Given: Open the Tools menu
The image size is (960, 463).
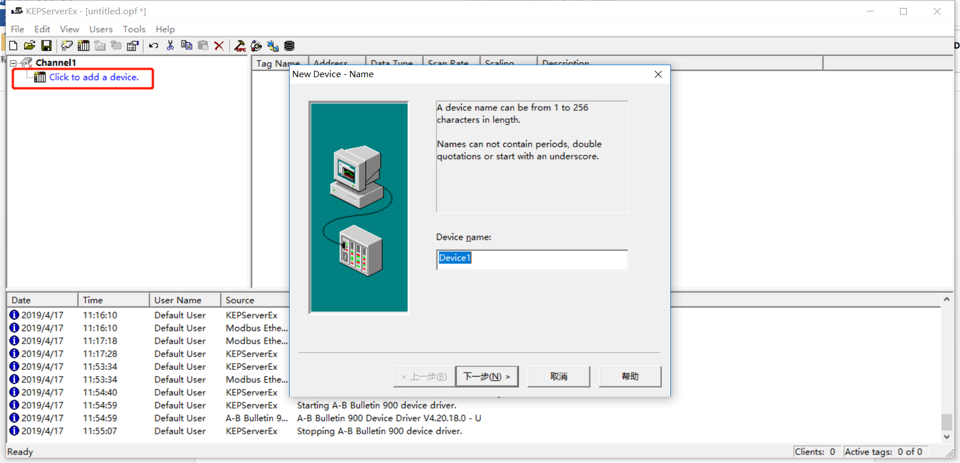Looking at the screenshot, I should point(134,29).
